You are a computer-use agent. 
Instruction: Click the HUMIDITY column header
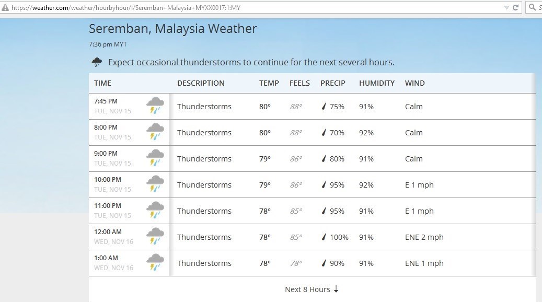click(376, 83)
